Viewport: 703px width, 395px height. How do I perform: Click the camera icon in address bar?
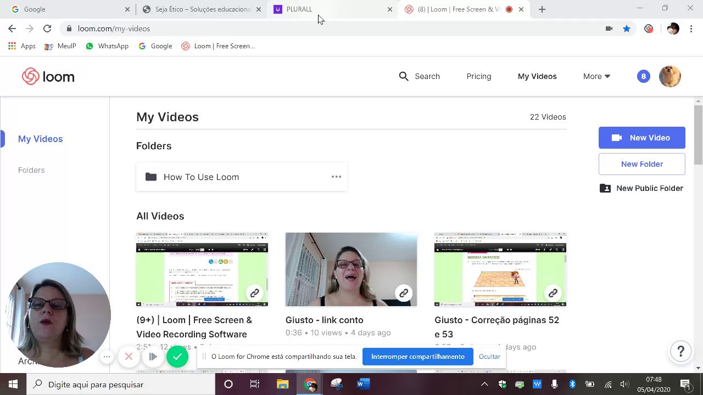point(609,29)
